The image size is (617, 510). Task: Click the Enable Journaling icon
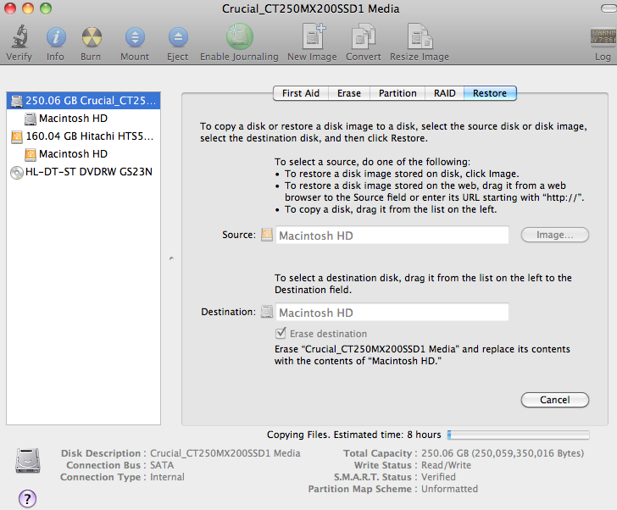pyautogui.click(x=239, y=36)
